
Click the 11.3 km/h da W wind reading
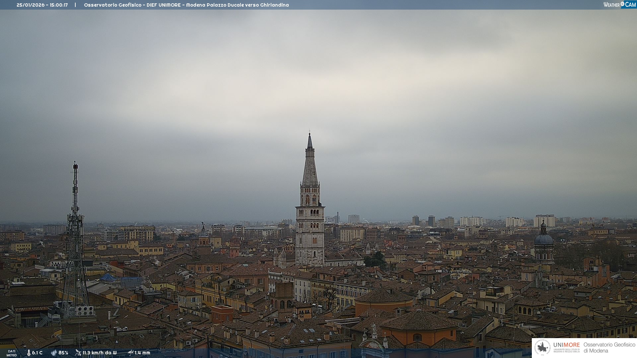click(100, 353)
